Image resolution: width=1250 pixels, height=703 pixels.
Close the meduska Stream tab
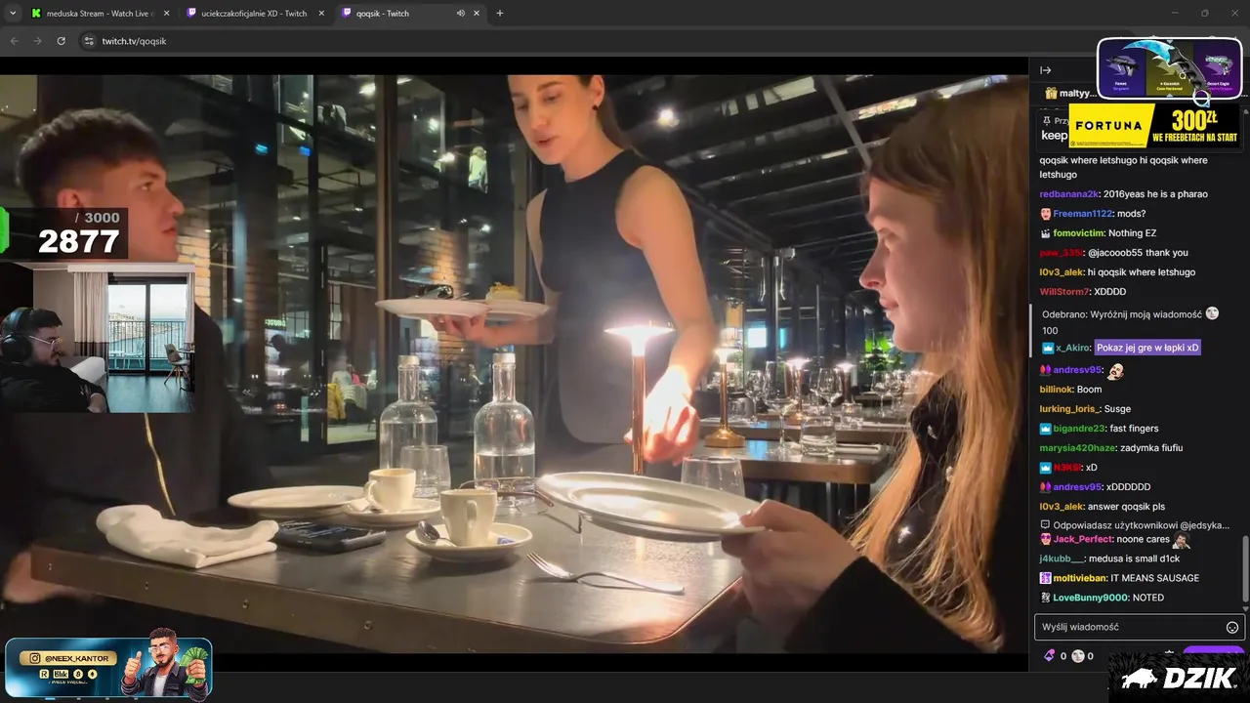[166, 14]
